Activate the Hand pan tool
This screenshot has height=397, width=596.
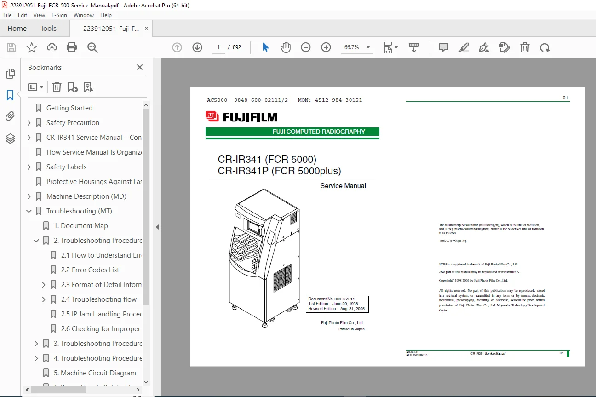coord(286,47)
